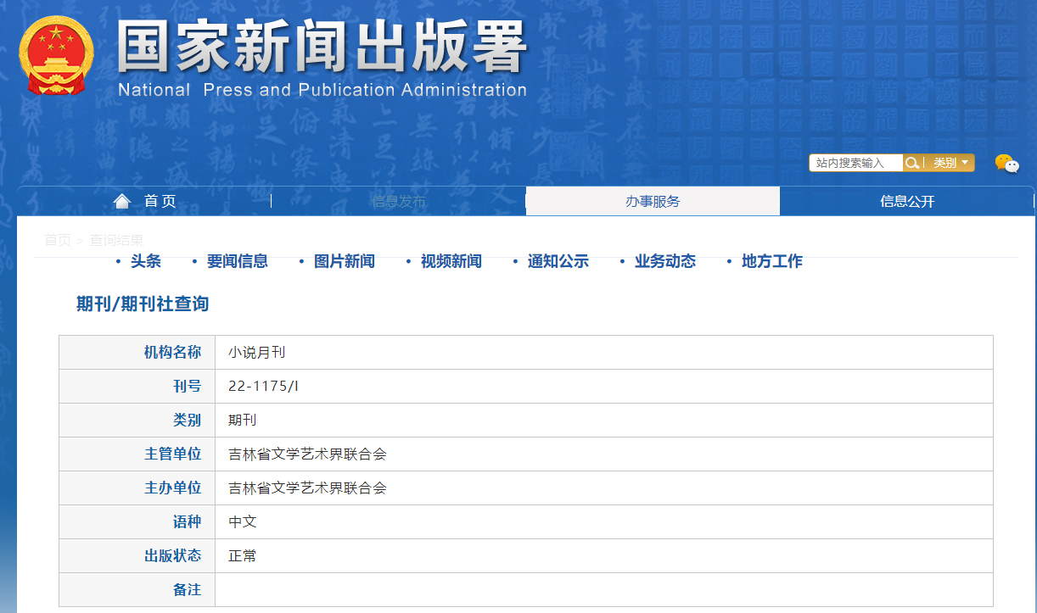Open the 要闻信息 submenu item
Screen dimensions: 1037x613
[238, 261]
